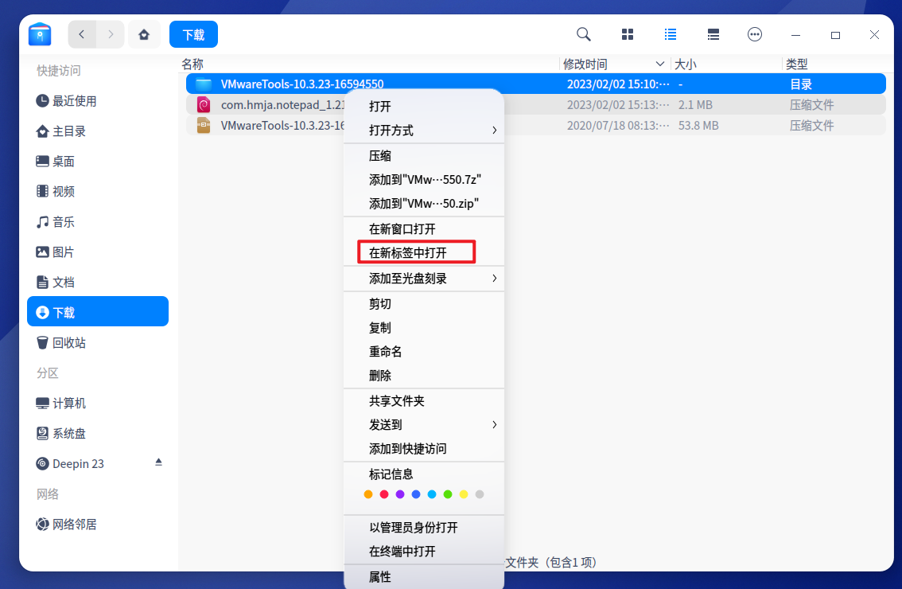Open System Disk (系统盘) in sidebar

(x=98, y=433)
